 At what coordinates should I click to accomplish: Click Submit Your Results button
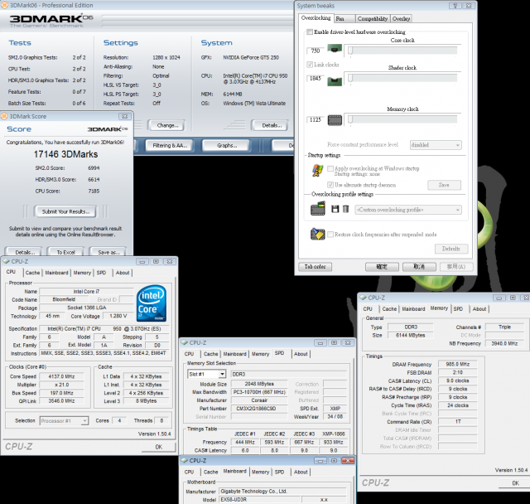click(65, 211)
